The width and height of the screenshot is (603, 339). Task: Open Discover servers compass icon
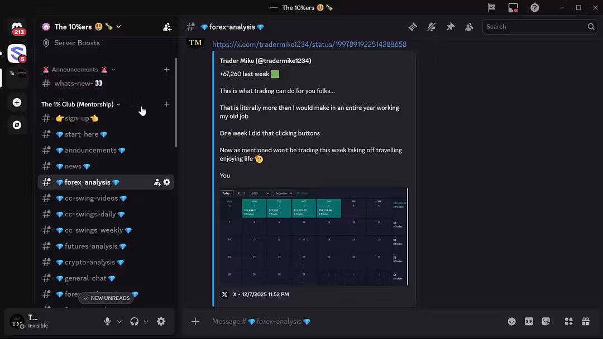pyautogui.click(x=17, y=125)
